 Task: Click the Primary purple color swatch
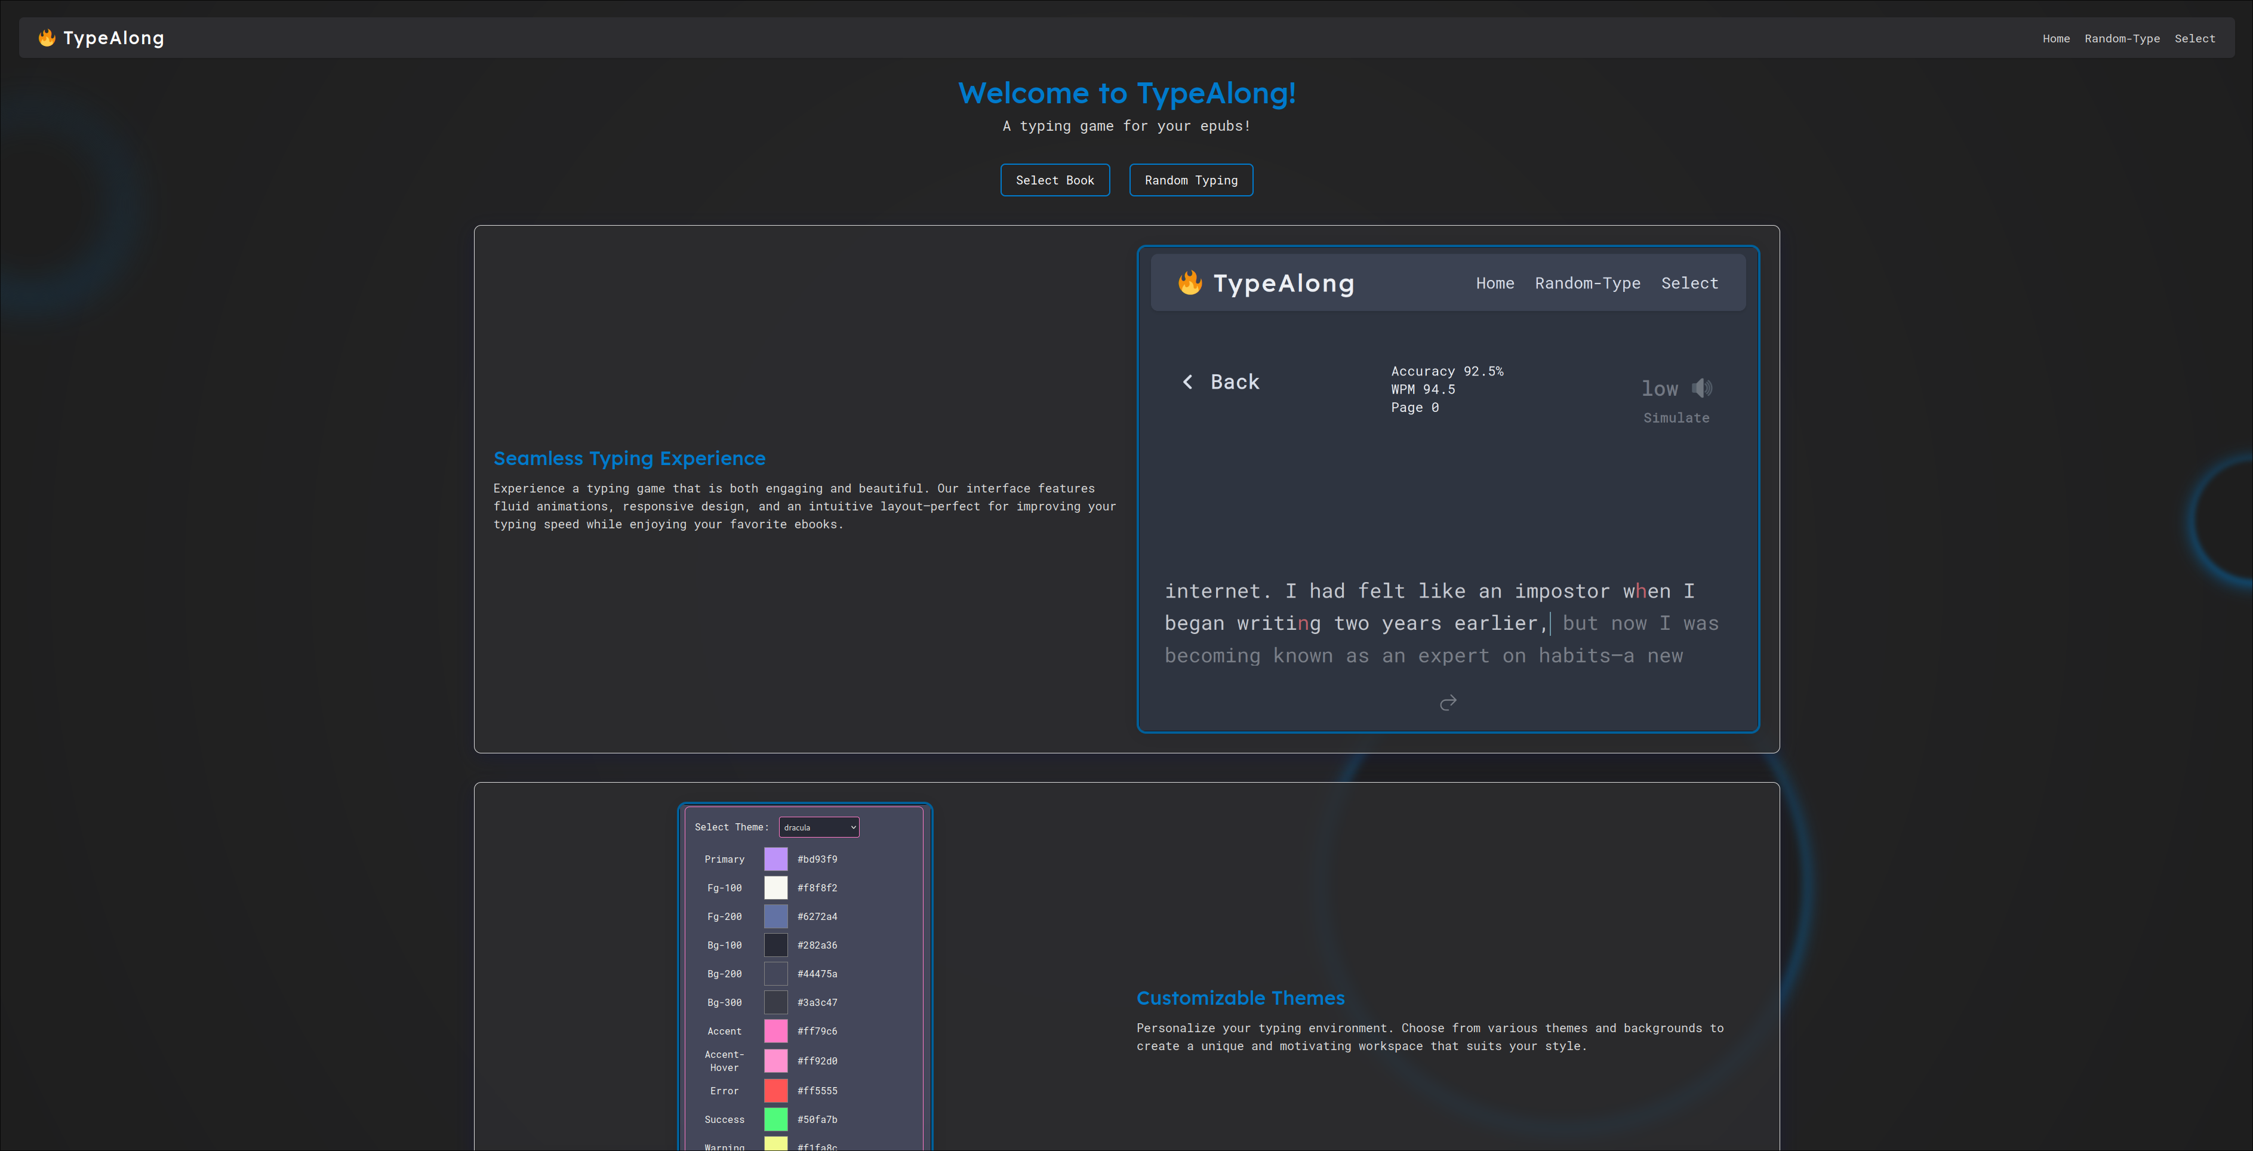pyautogui.click(x=776, y=859)
